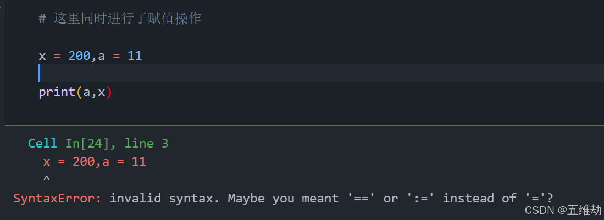The width and height of the screenshot is (604, 220).
Task: Click the In[24] reference in the traceback
Action: click(x=87, y=144)
